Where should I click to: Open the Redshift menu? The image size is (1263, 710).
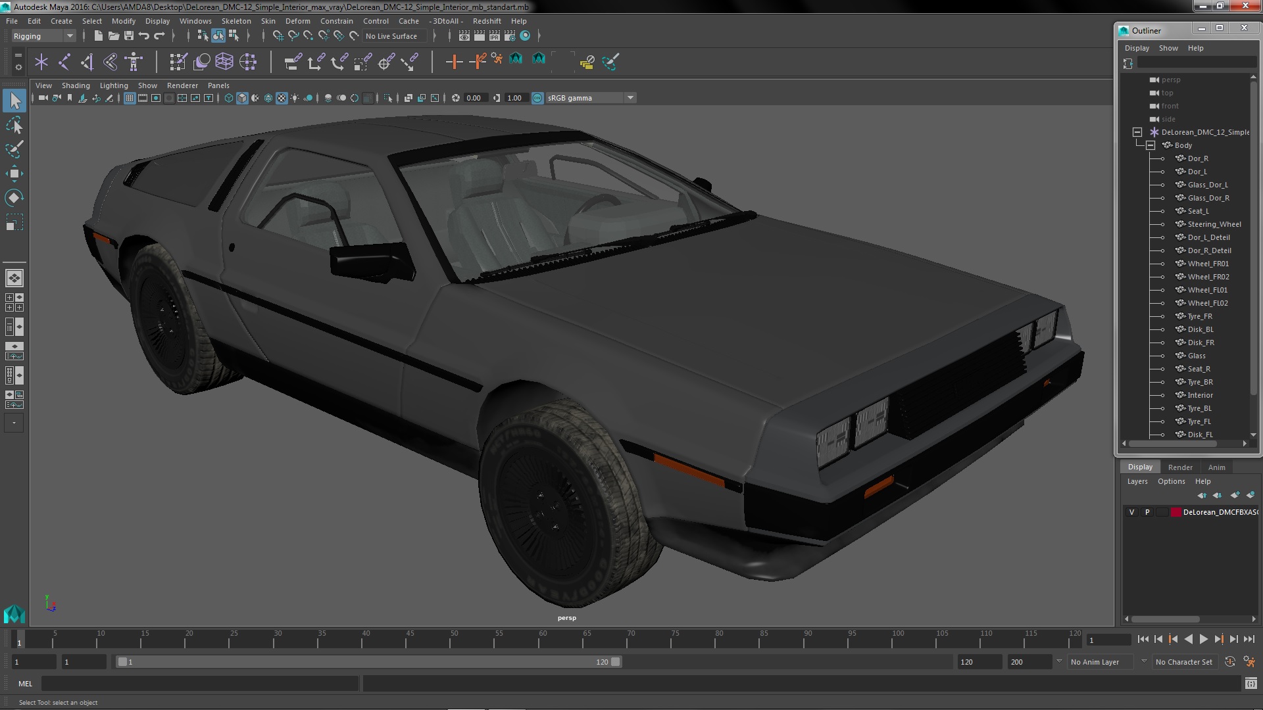487,21
